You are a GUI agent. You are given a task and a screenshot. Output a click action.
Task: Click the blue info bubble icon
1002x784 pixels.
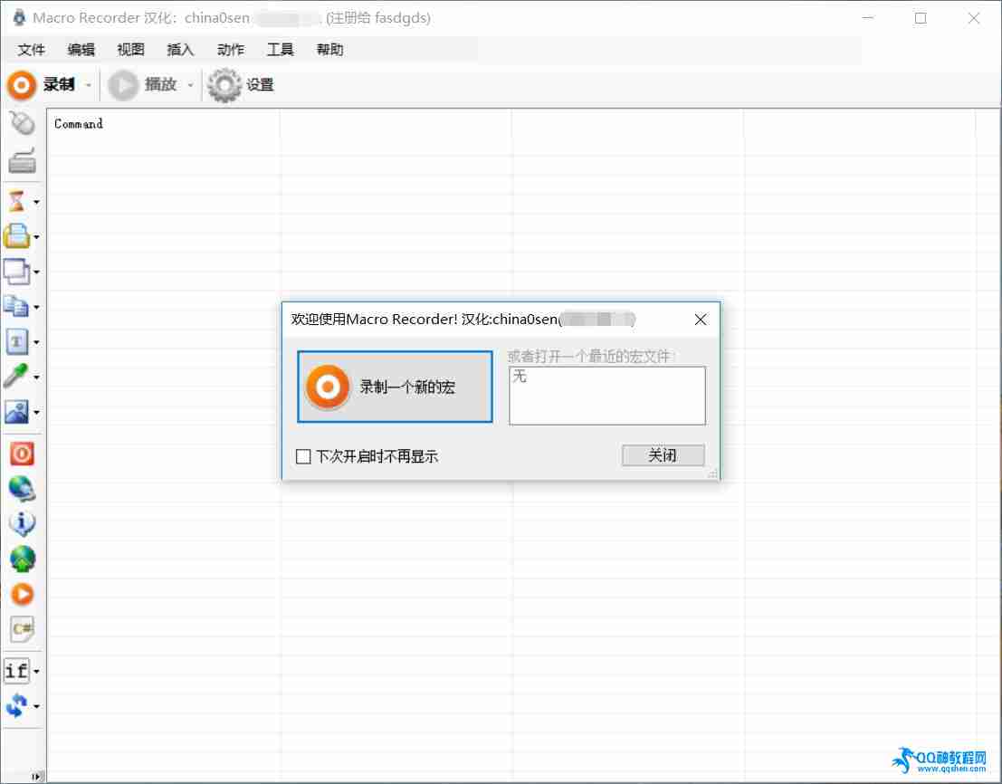(x=22, y=524)
